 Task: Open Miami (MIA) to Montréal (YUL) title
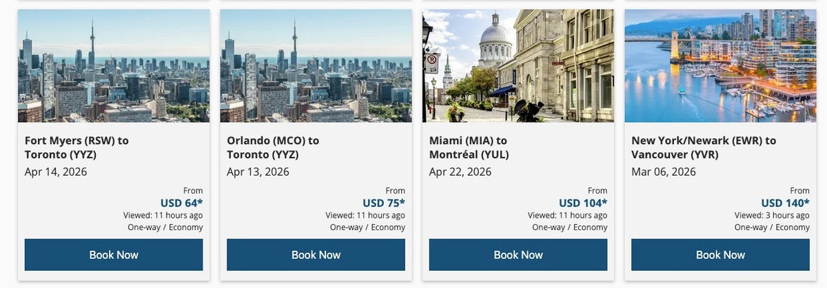pyautogui.click(x=469, y=147)
